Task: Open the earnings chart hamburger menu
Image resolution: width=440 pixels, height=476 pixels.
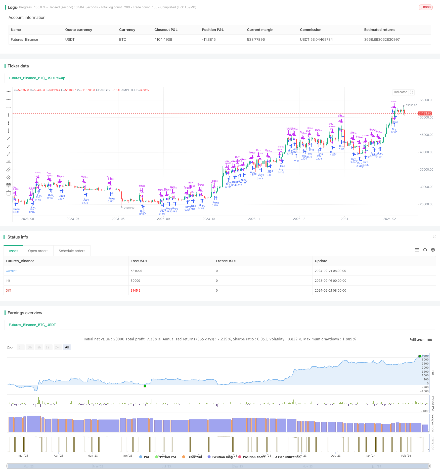Action: click(430, 339)
